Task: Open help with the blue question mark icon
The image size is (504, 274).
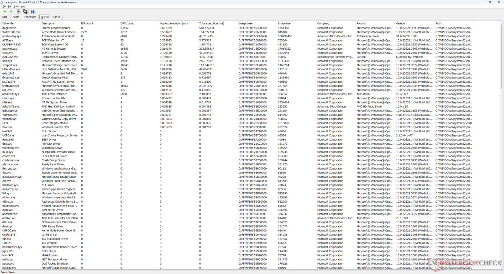Action: 33,12
